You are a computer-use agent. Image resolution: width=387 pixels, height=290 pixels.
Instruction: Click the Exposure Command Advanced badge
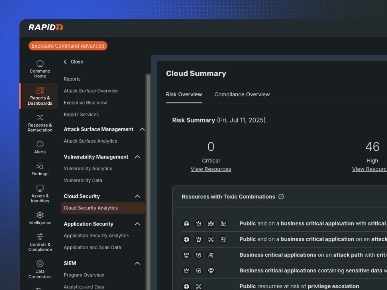68,46
